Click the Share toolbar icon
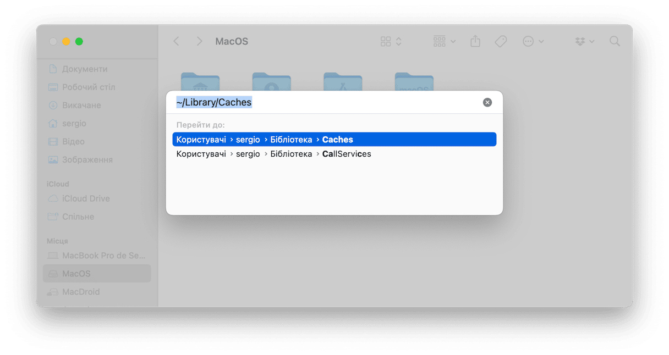This screenshot has height=355, width=669. click(x=476, y=41)
